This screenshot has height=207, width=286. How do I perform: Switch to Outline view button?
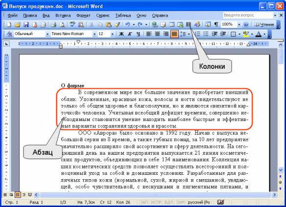[24, 195]
